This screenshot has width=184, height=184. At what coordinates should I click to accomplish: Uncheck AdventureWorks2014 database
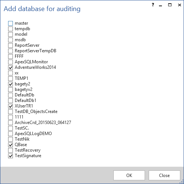(10, 67)
